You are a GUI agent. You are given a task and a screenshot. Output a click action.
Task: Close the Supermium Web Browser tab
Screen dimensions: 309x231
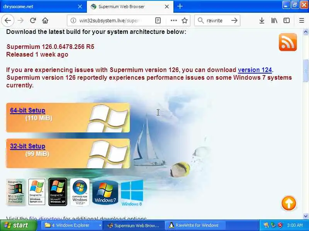click(167, 7)
